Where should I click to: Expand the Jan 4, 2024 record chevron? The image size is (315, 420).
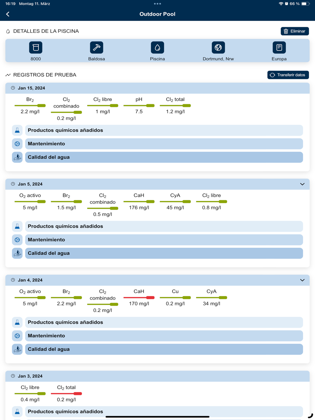click(302, 280)
